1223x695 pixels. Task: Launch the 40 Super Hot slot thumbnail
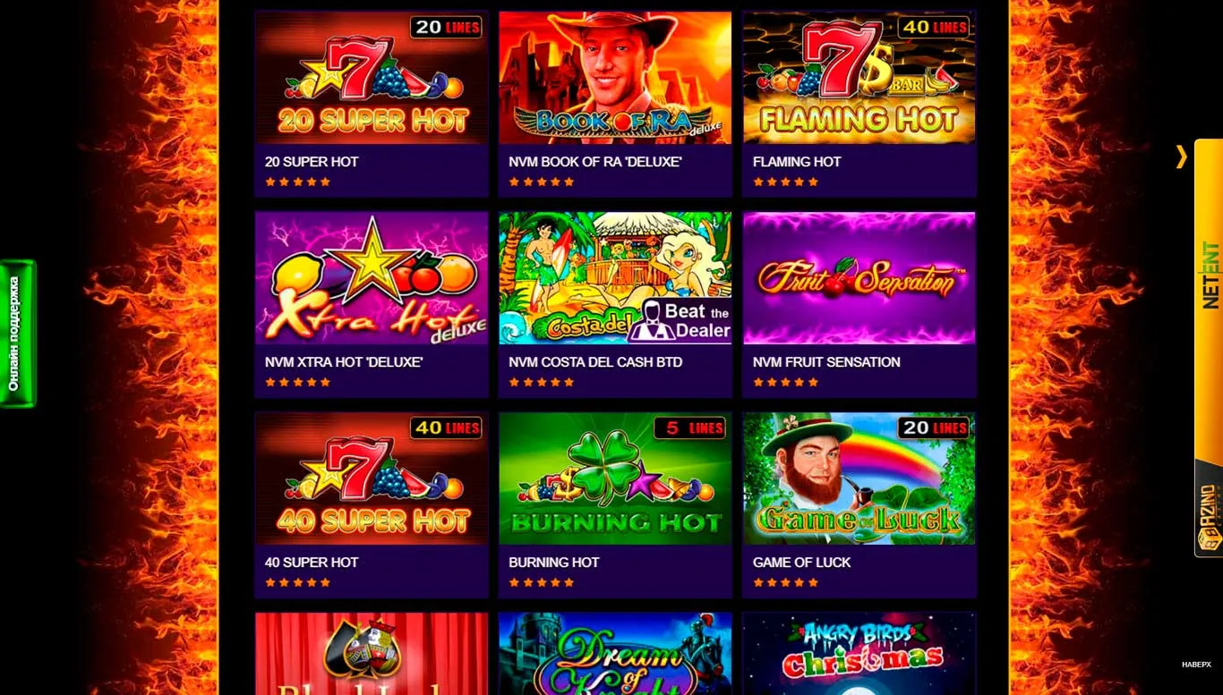coord(372,479)
